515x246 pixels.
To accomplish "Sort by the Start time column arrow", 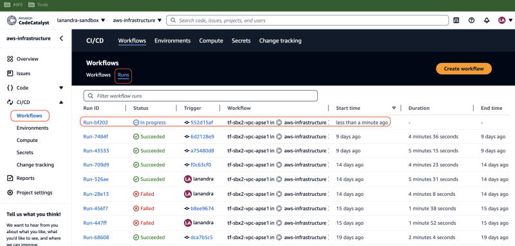I will tap(394, 108).
